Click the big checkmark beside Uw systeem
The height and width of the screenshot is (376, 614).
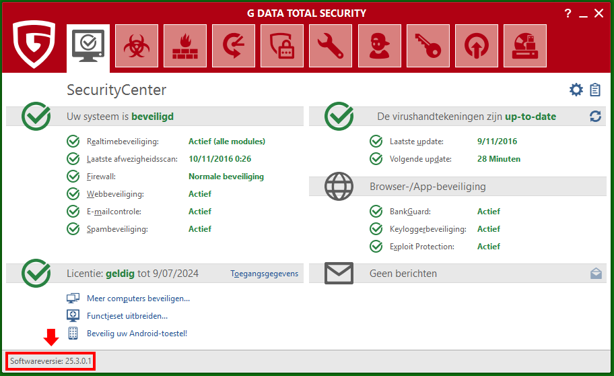36,116
